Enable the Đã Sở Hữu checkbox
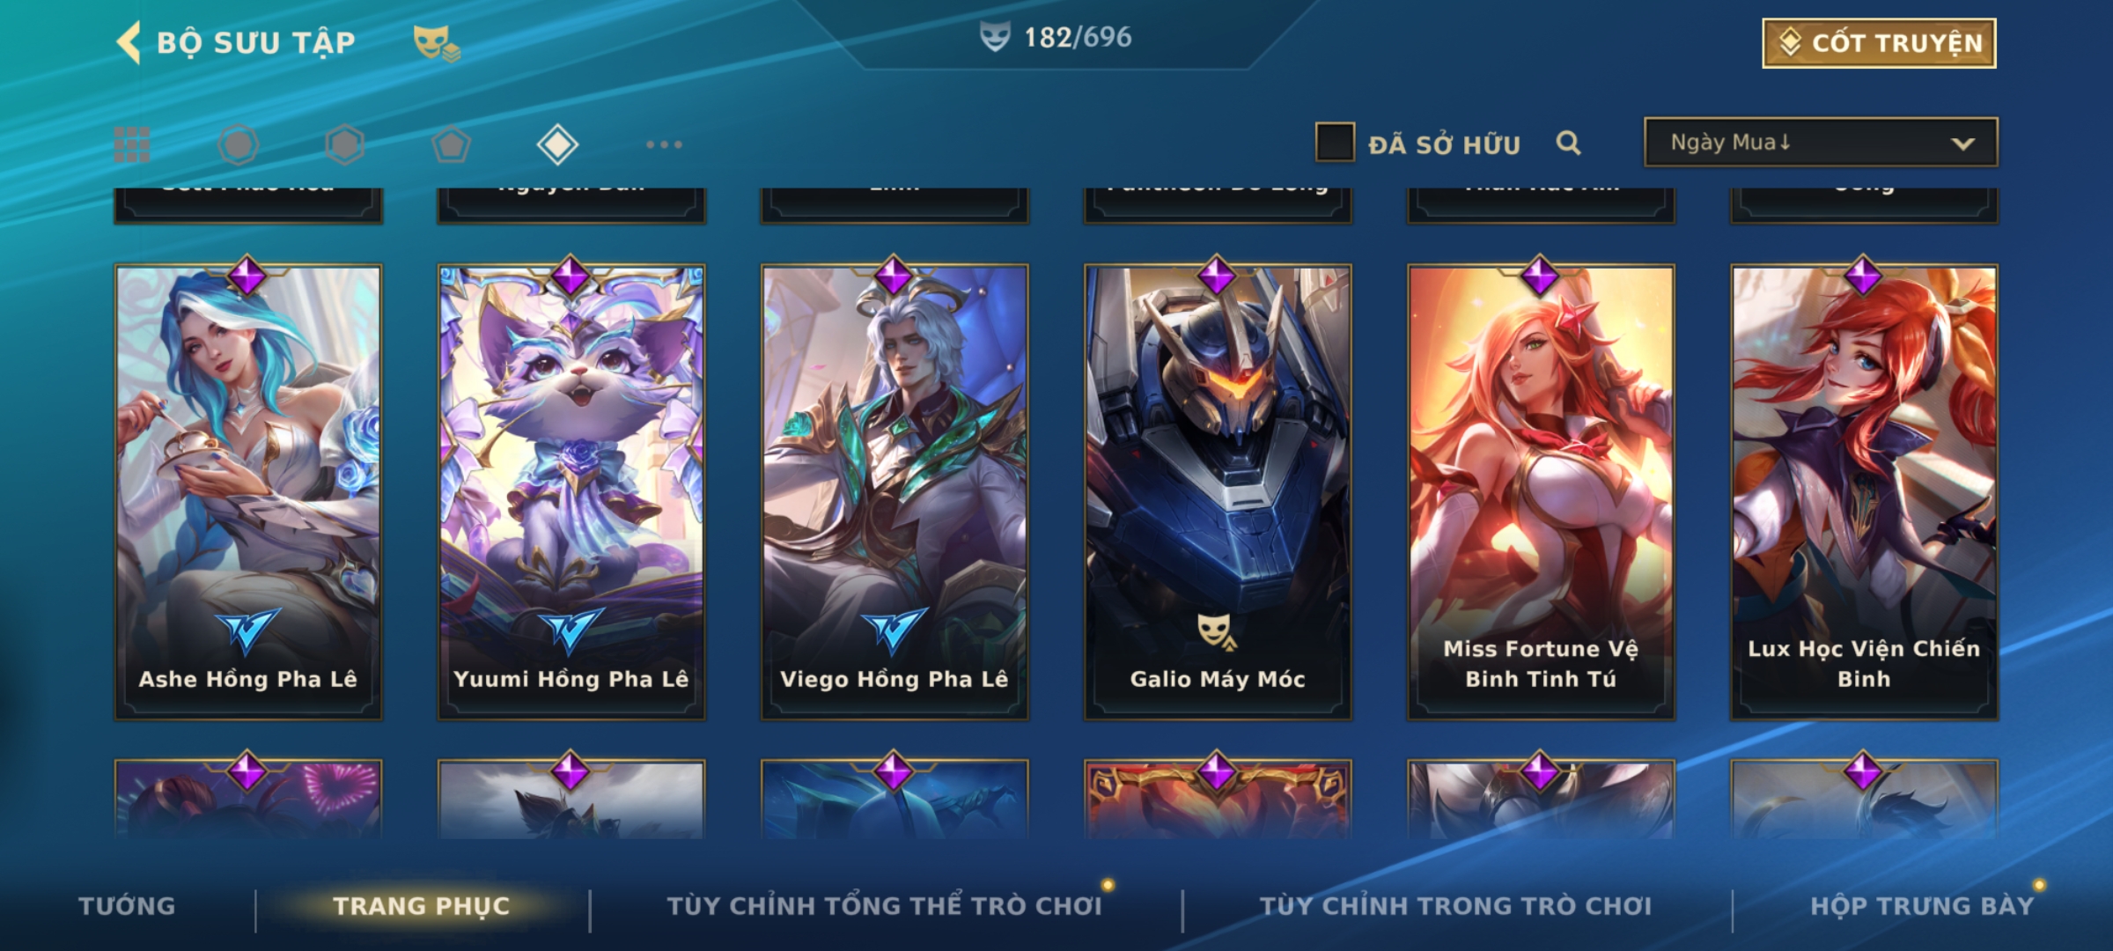2113x951 pixels. pyautogui.click(x=1335, y=143)
